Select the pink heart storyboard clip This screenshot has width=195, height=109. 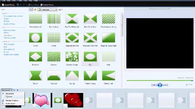[42, 100]
